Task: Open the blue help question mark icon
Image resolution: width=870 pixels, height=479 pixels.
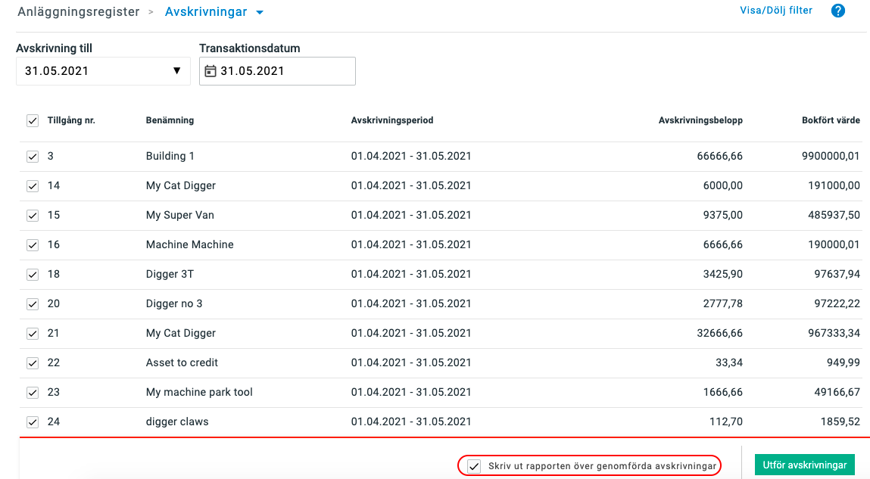Action: click(837, 11)
